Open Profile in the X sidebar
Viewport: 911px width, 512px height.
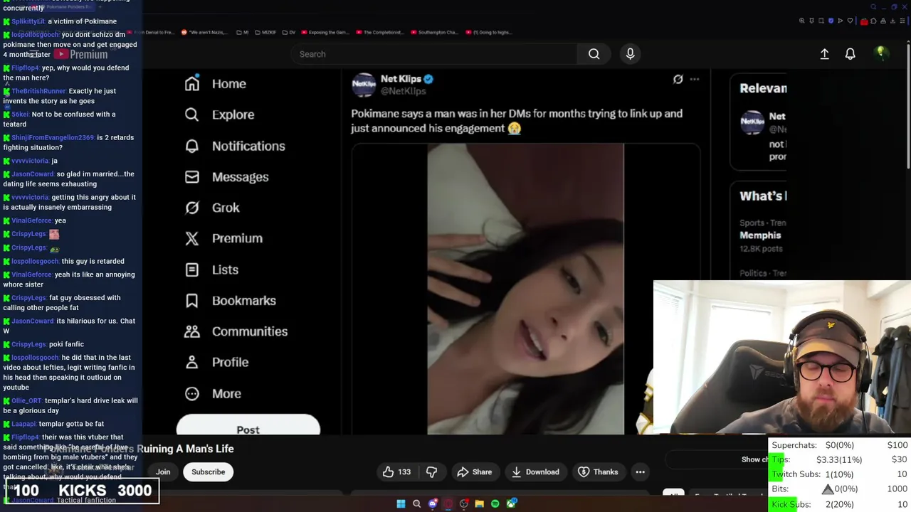pos(216,362)
